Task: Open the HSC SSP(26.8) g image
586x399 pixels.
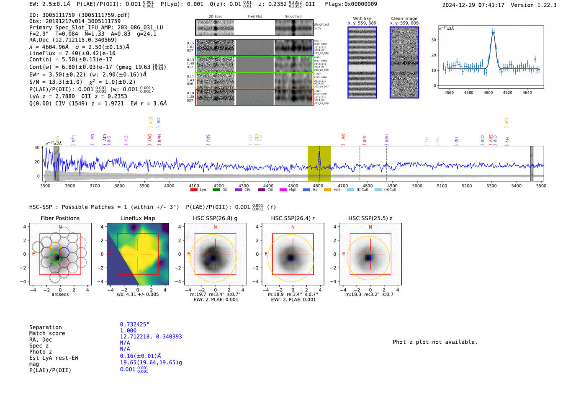Action: [215, 254]
